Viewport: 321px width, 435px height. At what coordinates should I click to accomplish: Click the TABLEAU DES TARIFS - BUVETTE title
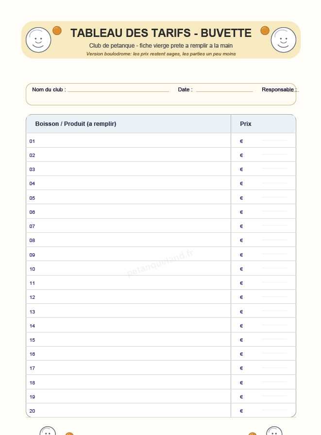click(161, 33)
